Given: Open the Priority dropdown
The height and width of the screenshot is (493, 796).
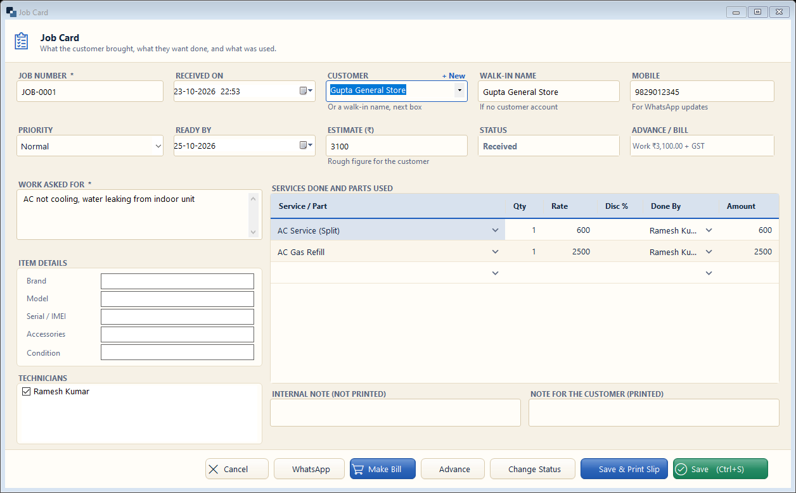Looking at the screenshot, I should (x=158, y=146).
